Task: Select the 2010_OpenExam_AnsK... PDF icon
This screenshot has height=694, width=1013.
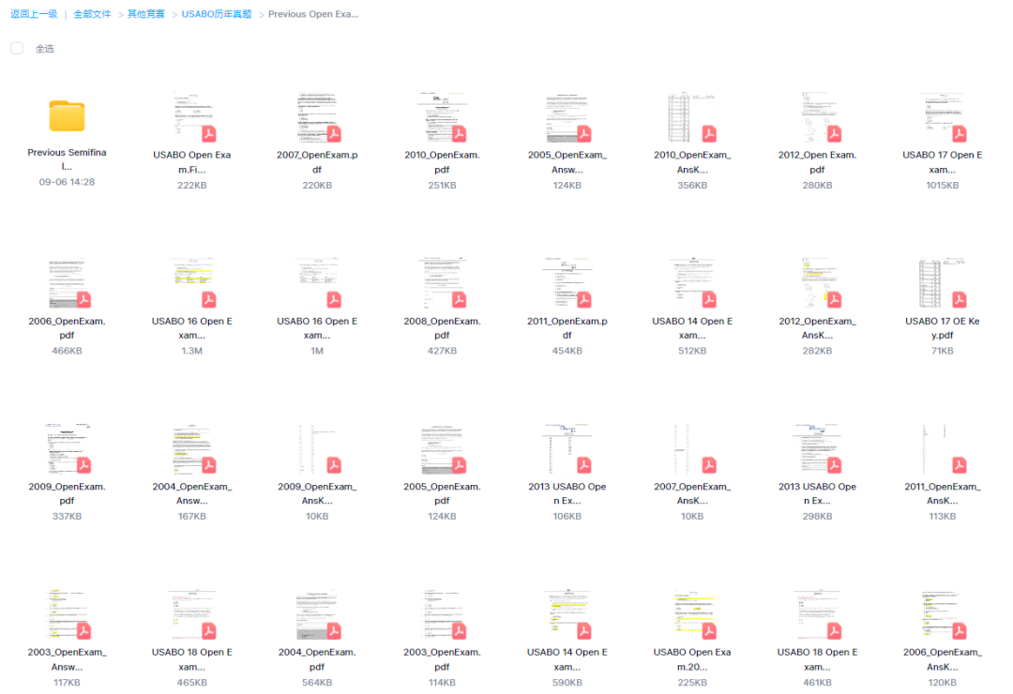Action: pos(692,117)
